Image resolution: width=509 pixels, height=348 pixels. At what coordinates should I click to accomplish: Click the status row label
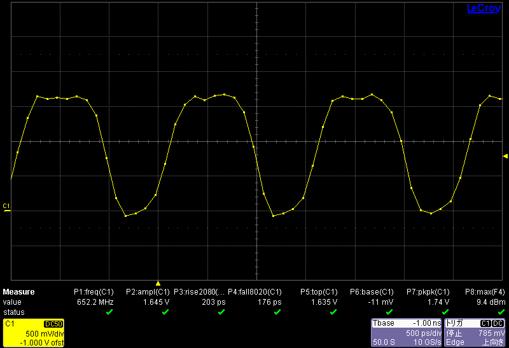point(13,312)
